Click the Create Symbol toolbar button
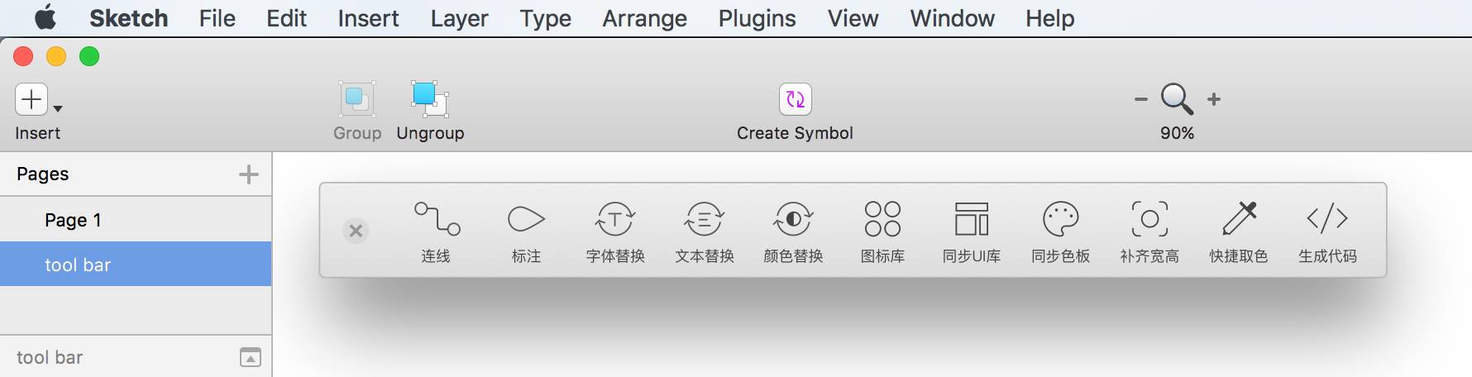This screenshot has width=1472, height=377. (795, 112)
